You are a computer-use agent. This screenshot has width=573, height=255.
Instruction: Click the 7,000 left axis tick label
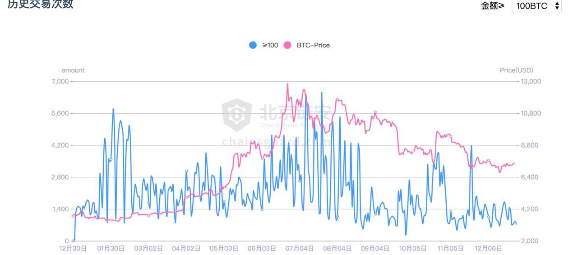tap(60, 82)
